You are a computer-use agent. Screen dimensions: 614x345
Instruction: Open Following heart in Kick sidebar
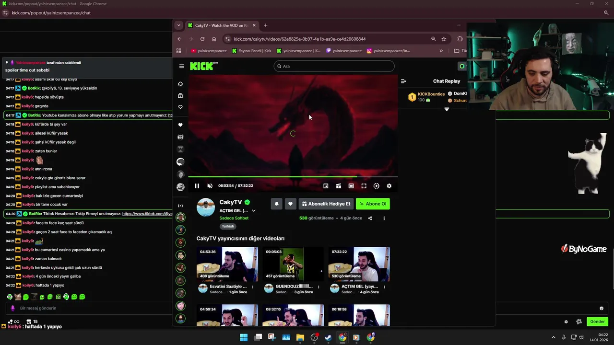(x=180, y=107)
